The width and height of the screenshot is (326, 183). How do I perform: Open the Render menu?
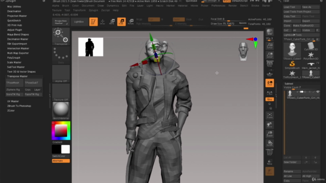pos(232,6)
